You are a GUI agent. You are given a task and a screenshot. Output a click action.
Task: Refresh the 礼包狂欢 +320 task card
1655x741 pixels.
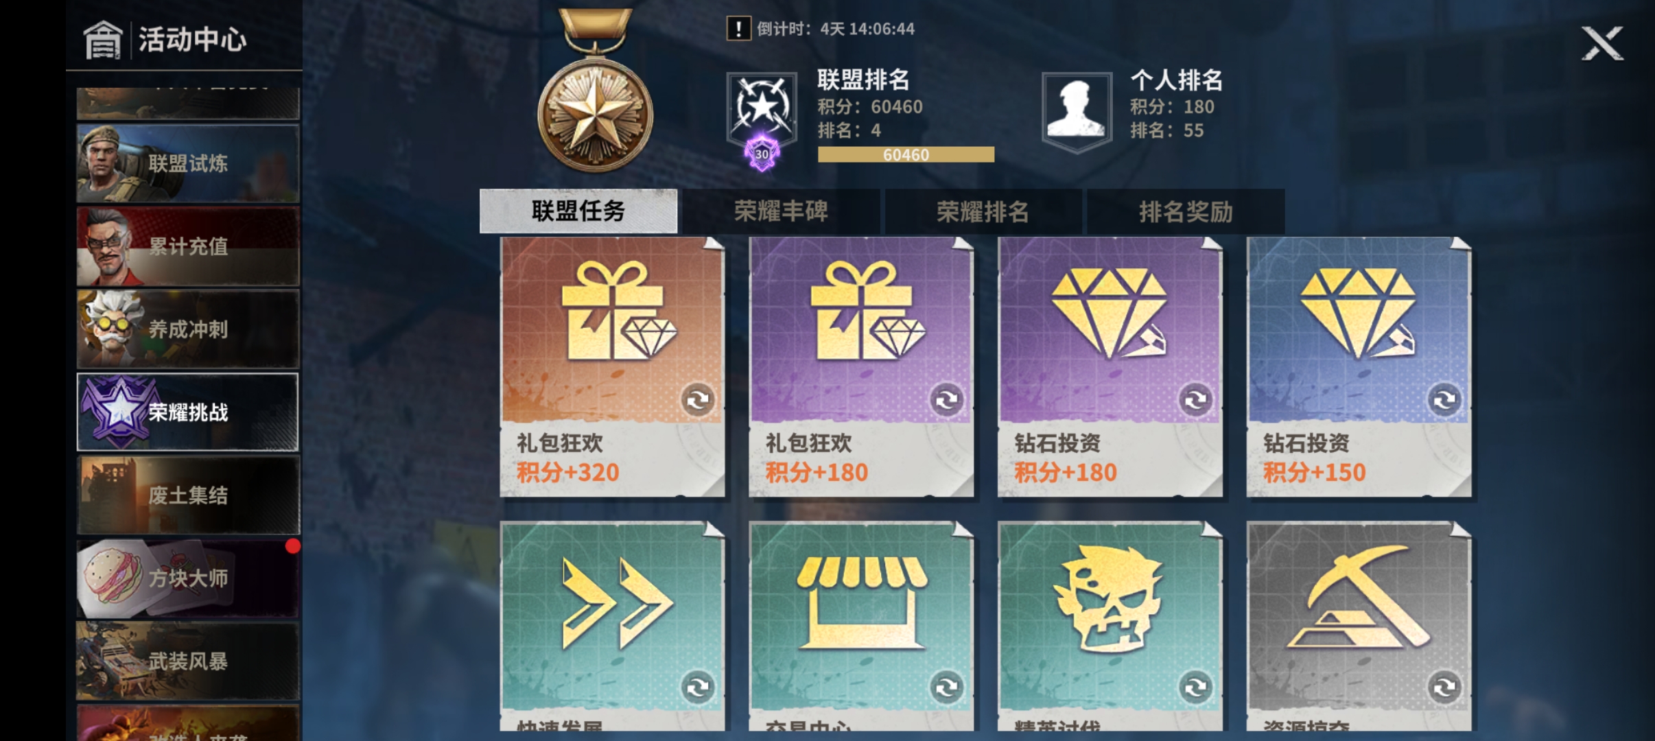(x=698, y=399)
